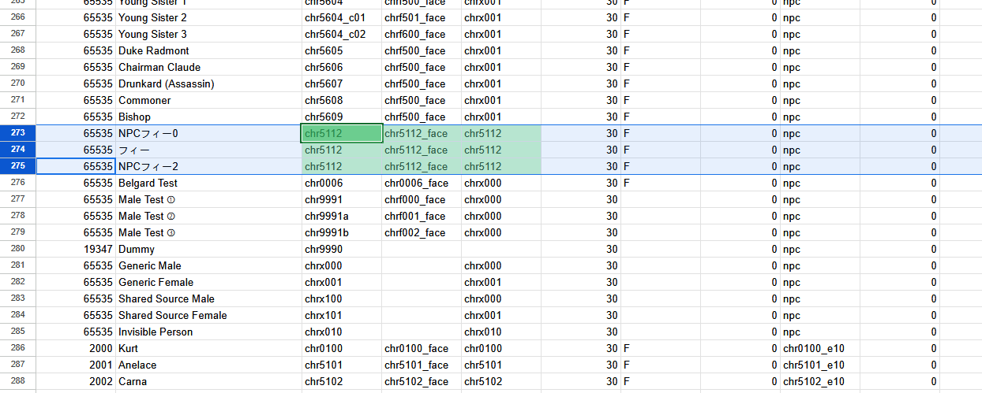
Task: Click 'chr5112_face' in the フィー row
Action: coord(422,150)
